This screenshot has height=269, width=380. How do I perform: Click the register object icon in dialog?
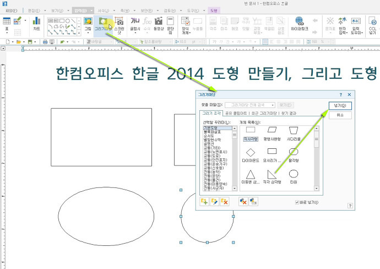click(x=253, y=201)
